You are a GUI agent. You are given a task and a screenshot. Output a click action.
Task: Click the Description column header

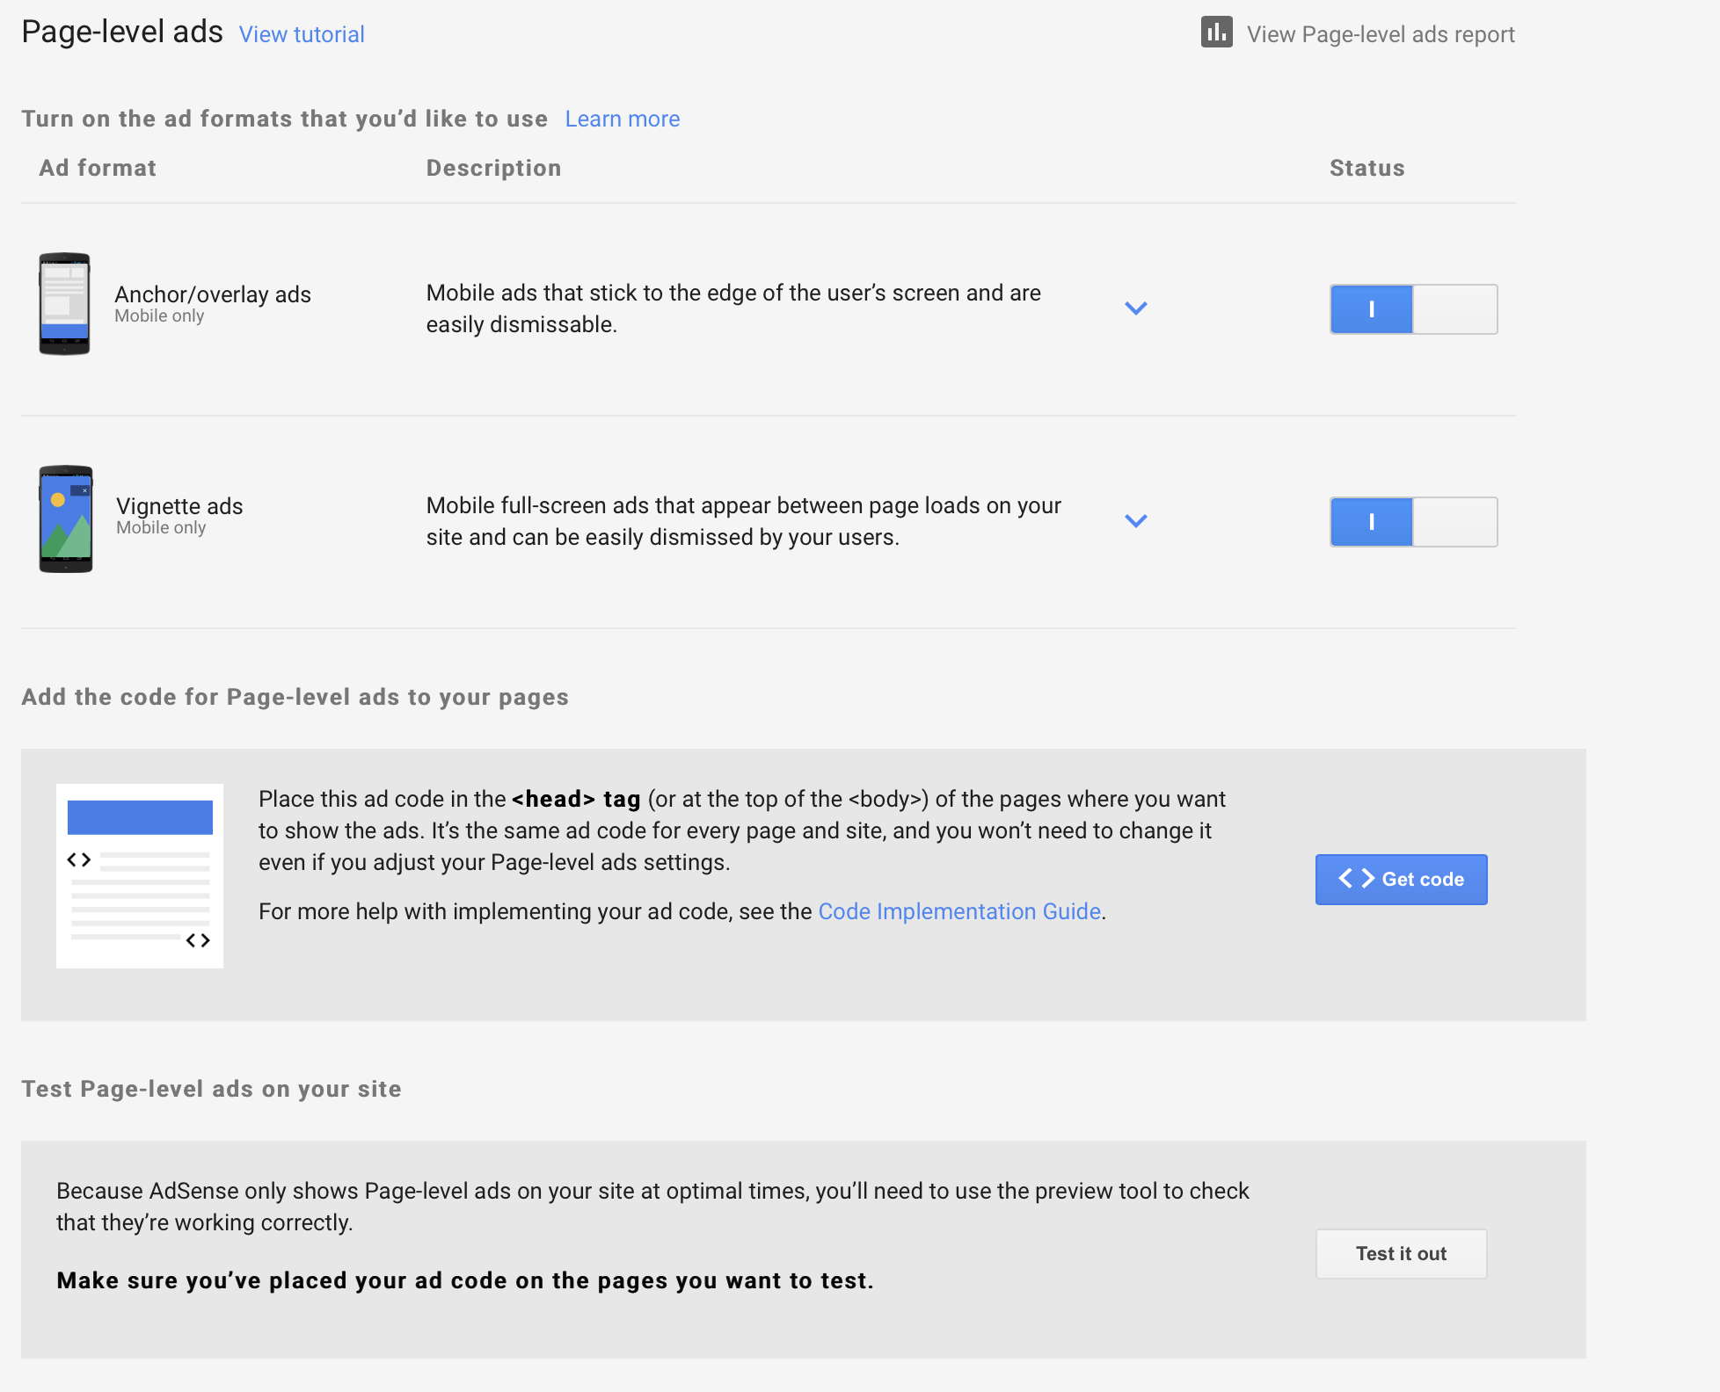click(493, 168)
